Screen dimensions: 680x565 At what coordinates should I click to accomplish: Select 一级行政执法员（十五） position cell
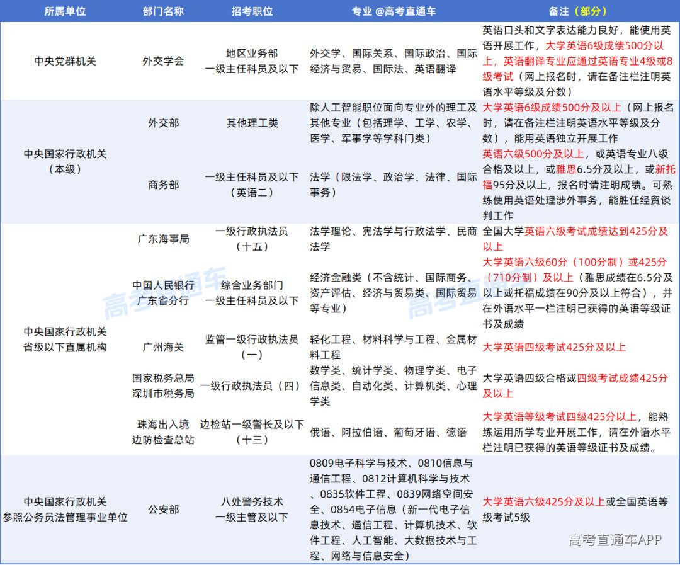tap(252, 239)
